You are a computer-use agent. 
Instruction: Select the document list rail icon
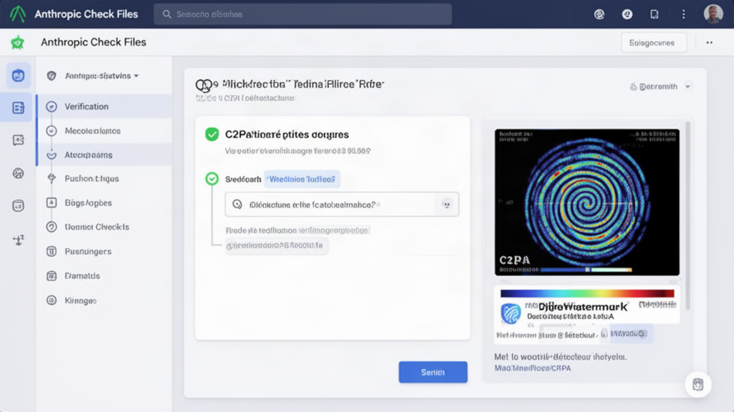18,108
